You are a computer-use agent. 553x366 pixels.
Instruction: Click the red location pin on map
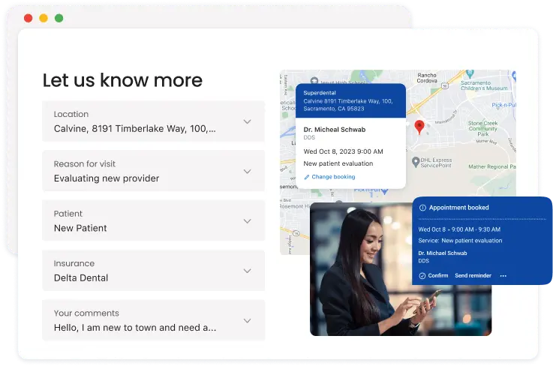419,127
